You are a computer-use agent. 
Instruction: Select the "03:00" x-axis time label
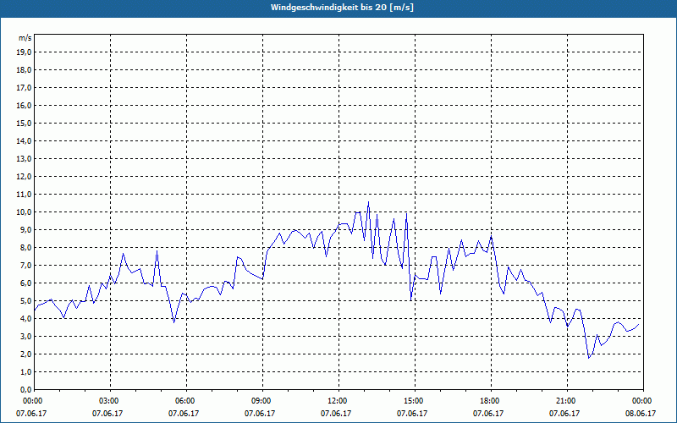[111, 401]
